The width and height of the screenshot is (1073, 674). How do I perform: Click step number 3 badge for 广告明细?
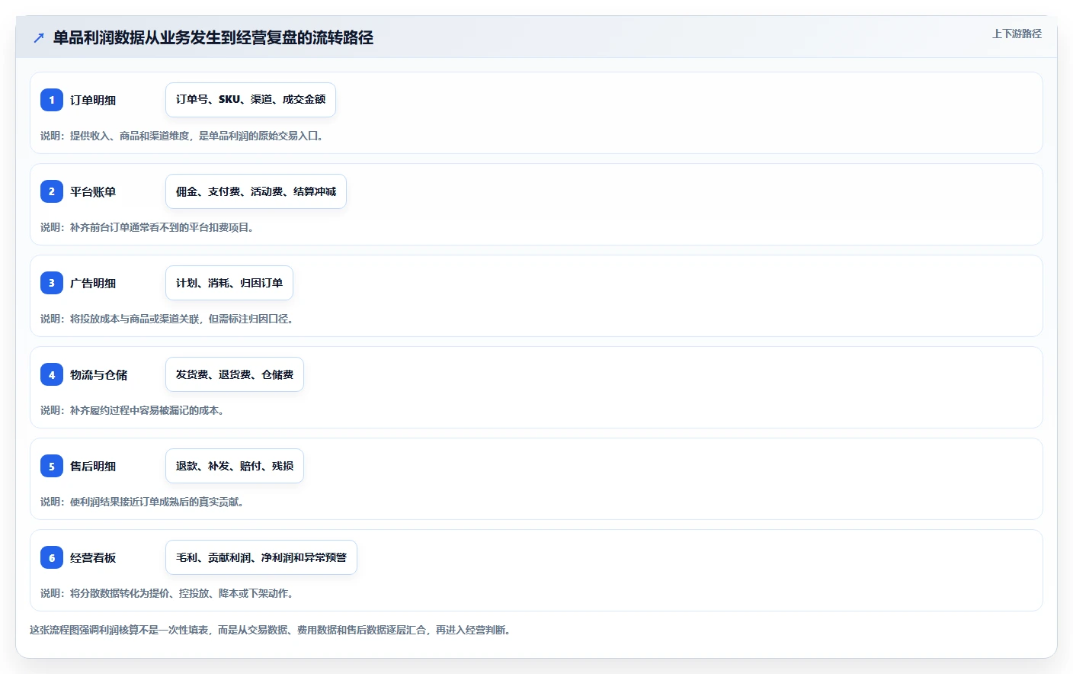52,283
